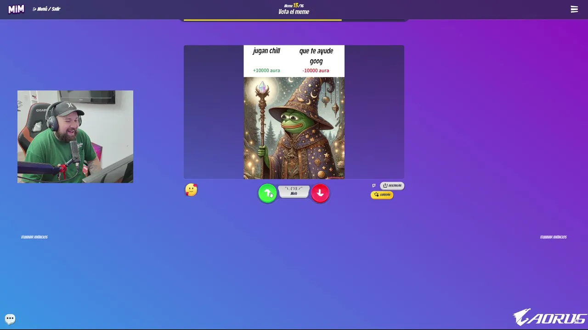Click the 'Vota el meme' heading

click(294, 12)
